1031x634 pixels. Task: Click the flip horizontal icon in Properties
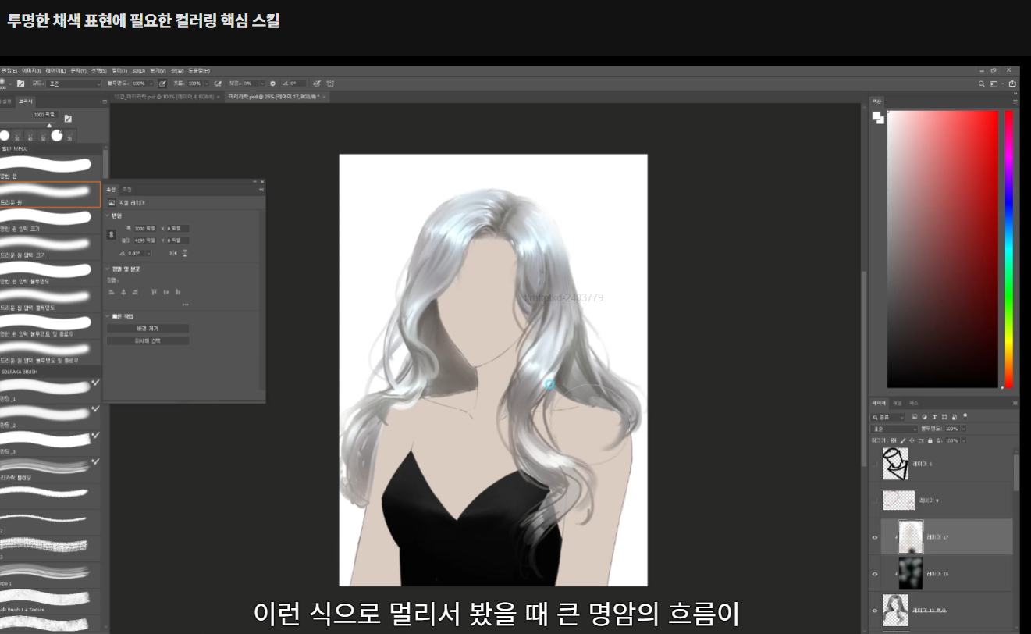pyautogui.click(x=172, y=253)
